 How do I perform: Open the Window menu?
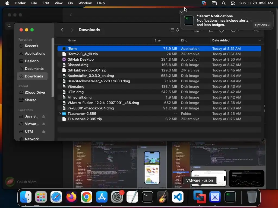(x=85, y=3)
